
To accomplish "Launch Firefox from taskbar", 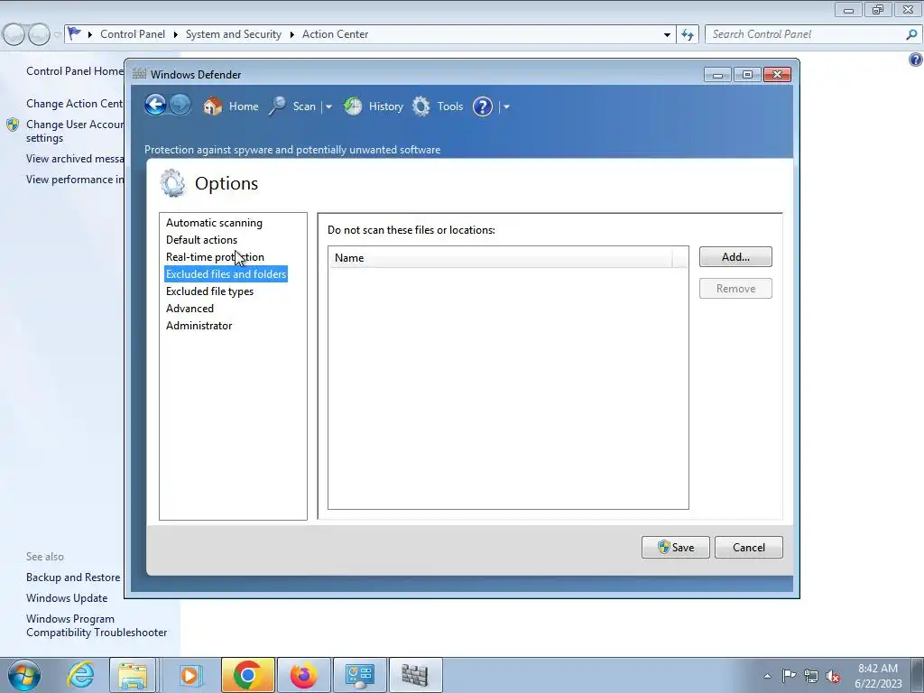I will pyautogui.click(x=303, y=675).
